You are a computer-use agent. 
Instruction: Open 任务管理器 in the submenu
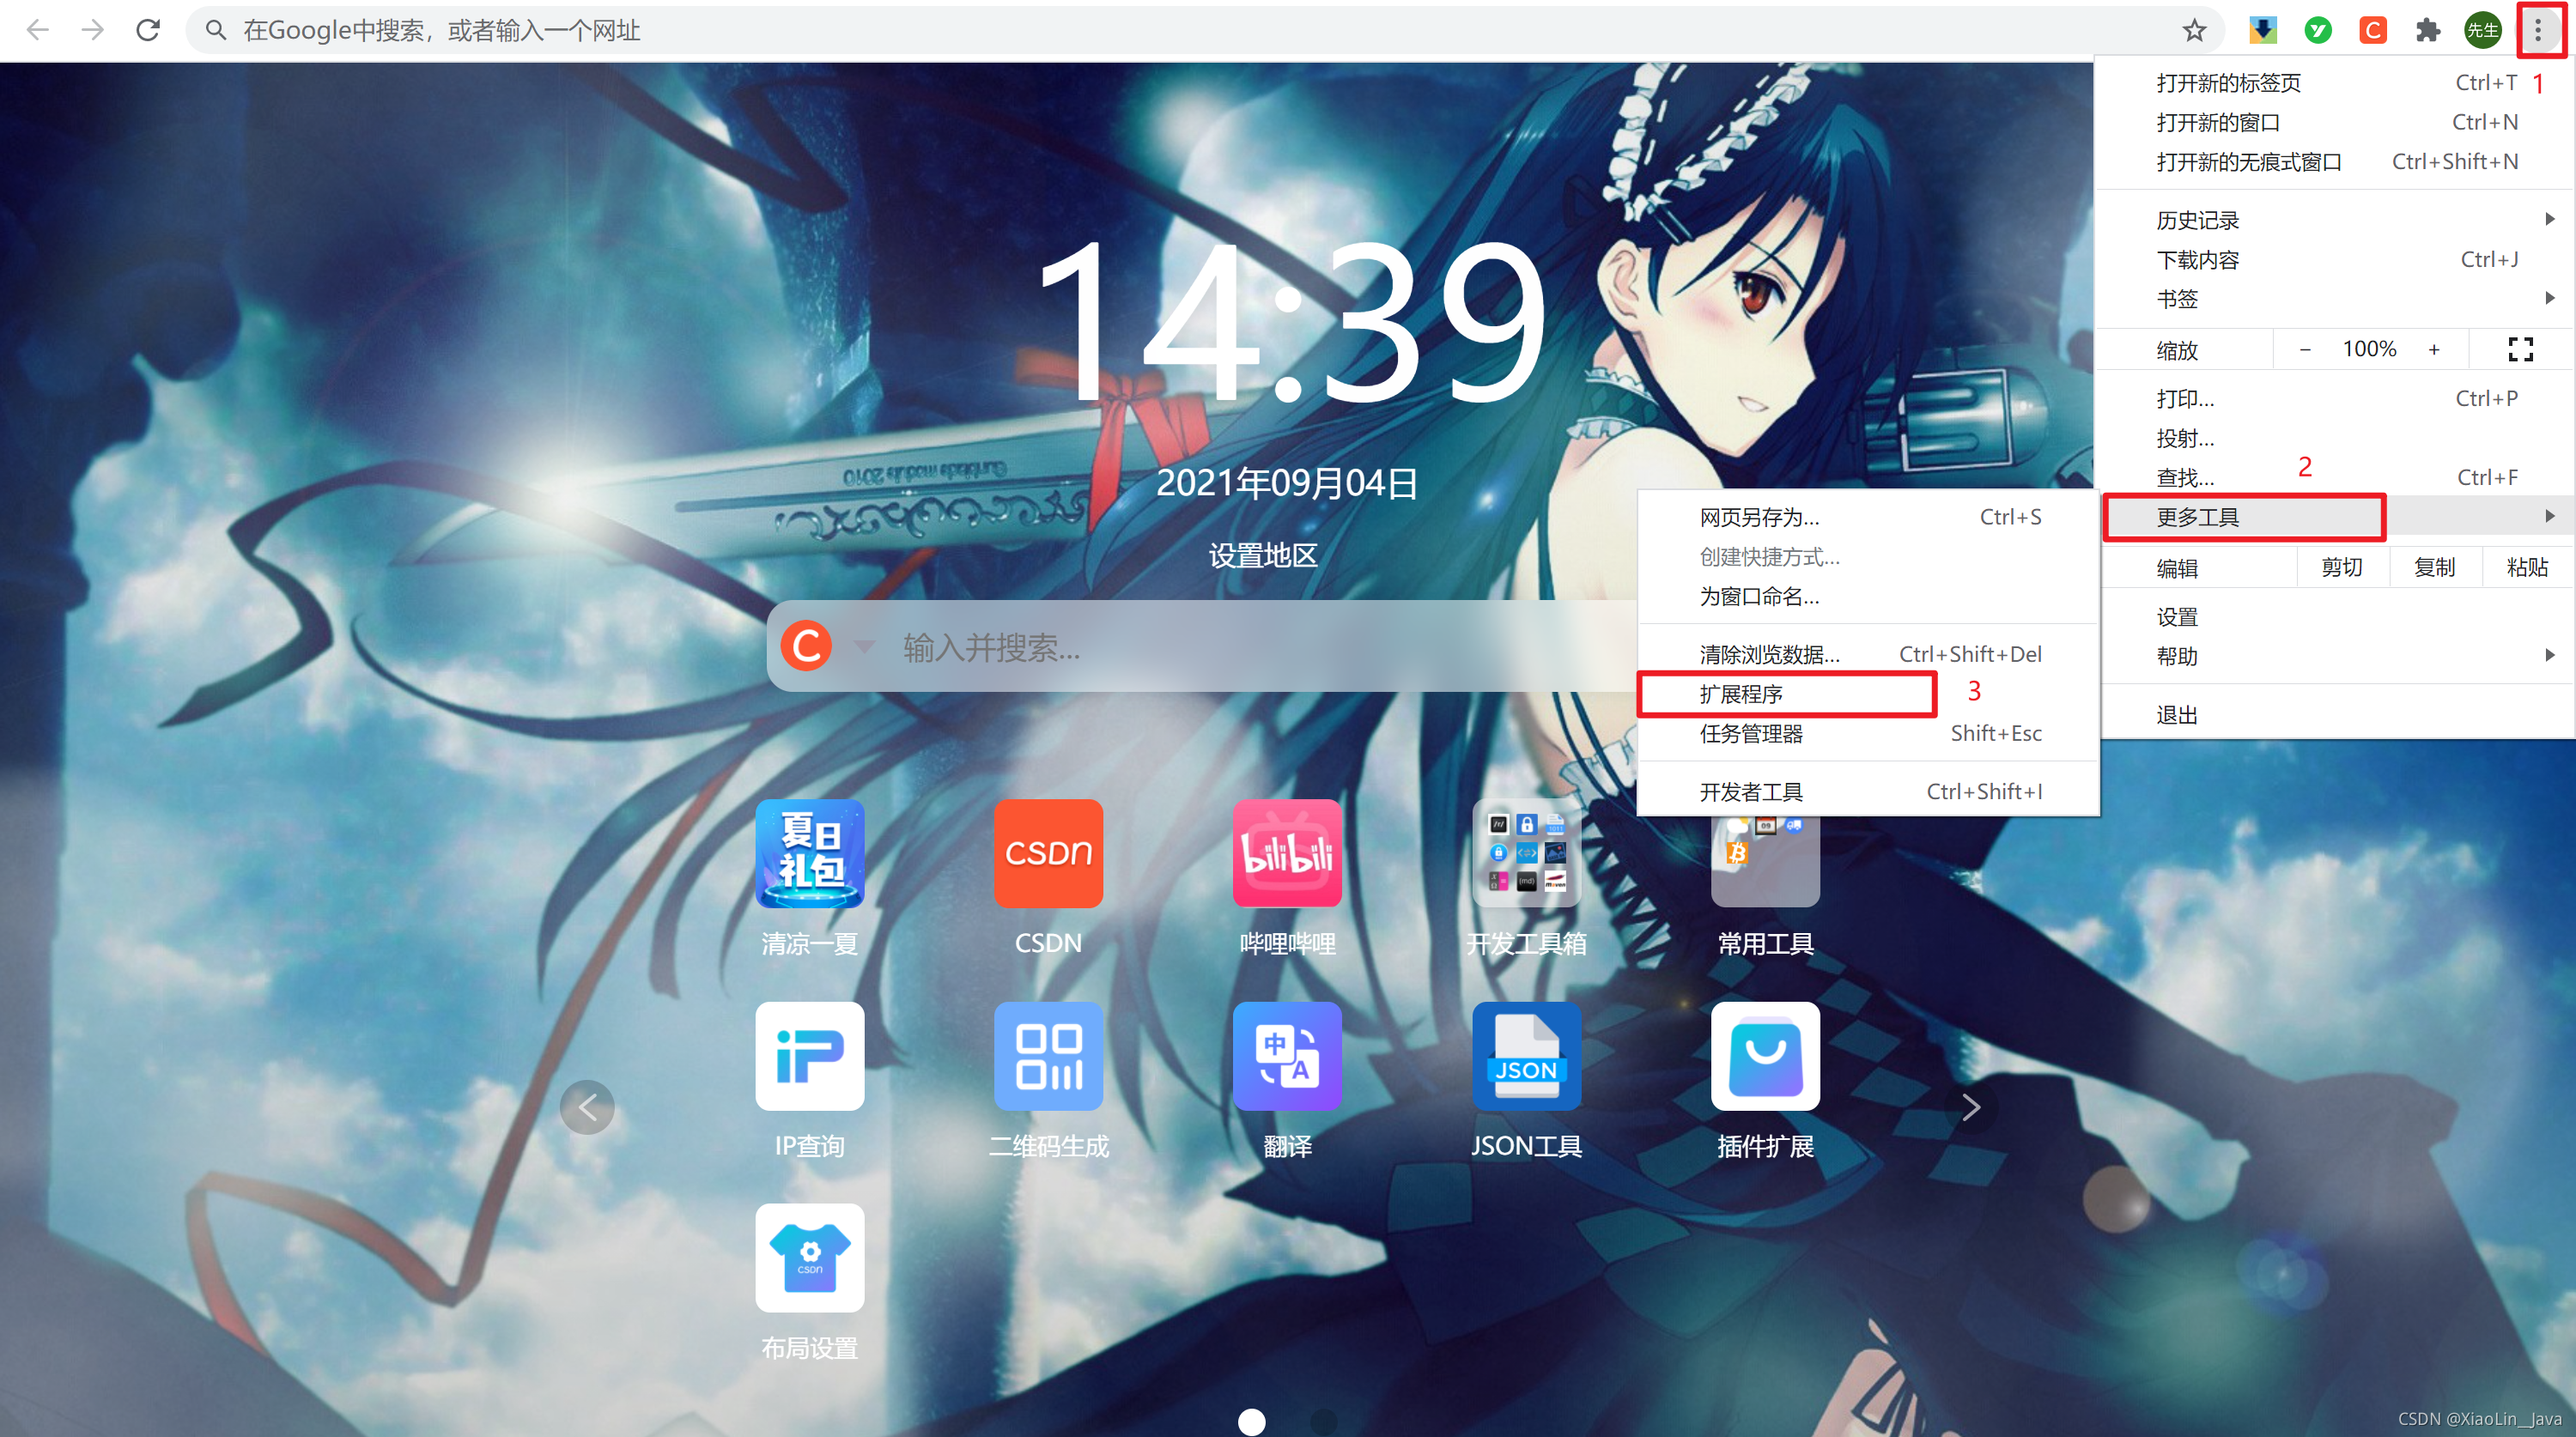1868,733
